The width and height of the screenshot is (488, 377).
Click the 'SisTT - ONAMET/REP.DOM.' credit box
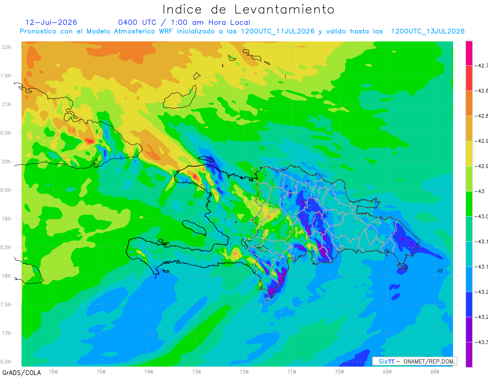(x=414, y=361)
